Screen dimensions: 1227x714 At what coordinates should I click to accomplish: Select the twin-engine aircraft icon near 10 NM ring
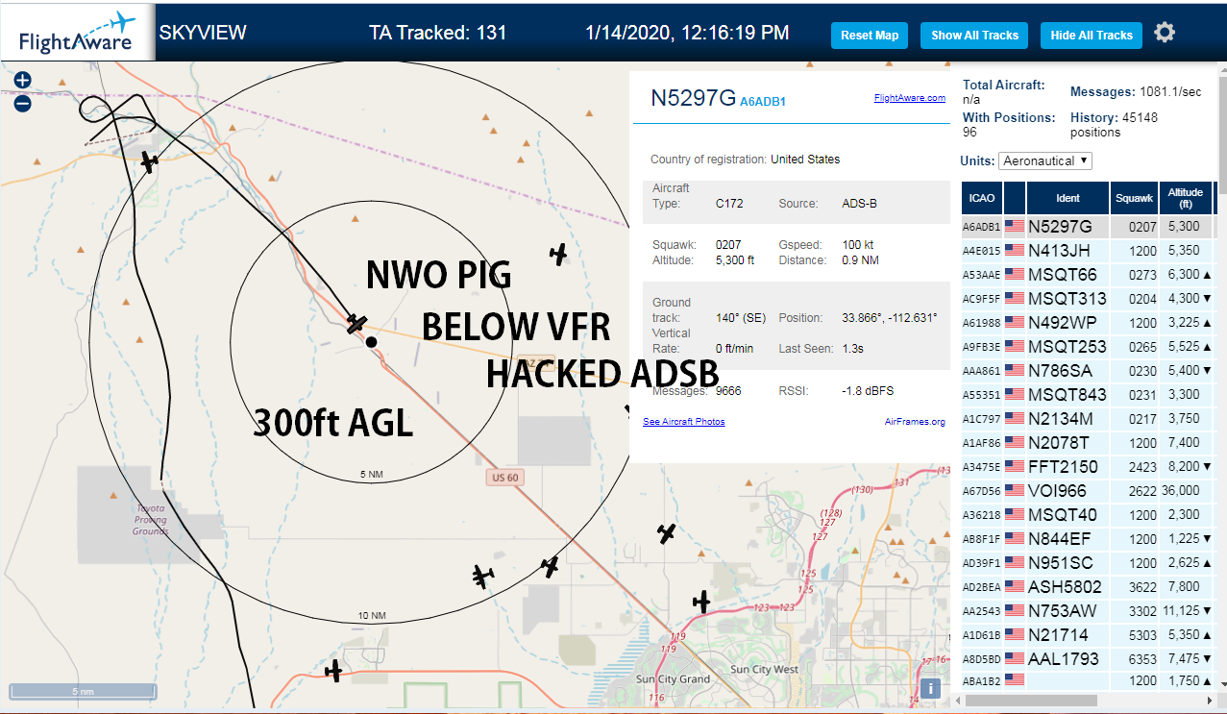482,577
